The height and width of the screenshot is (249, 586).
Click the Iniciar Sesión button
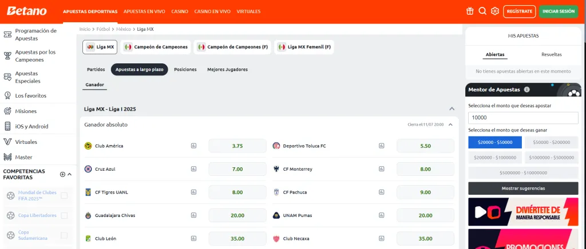pos(558,11)
